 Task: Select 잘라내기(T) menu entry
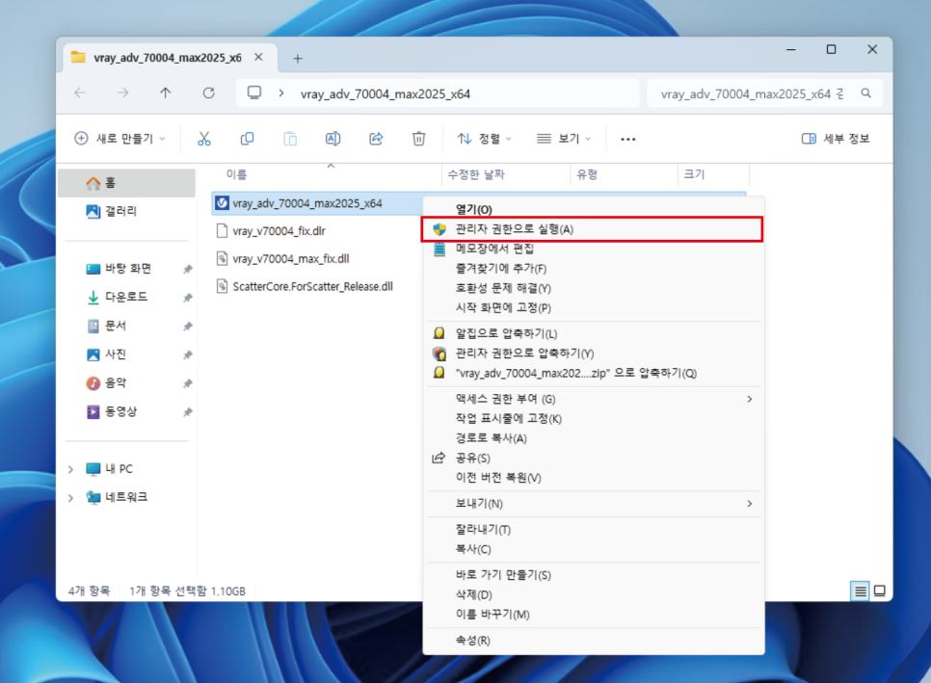tap(593, 529)
